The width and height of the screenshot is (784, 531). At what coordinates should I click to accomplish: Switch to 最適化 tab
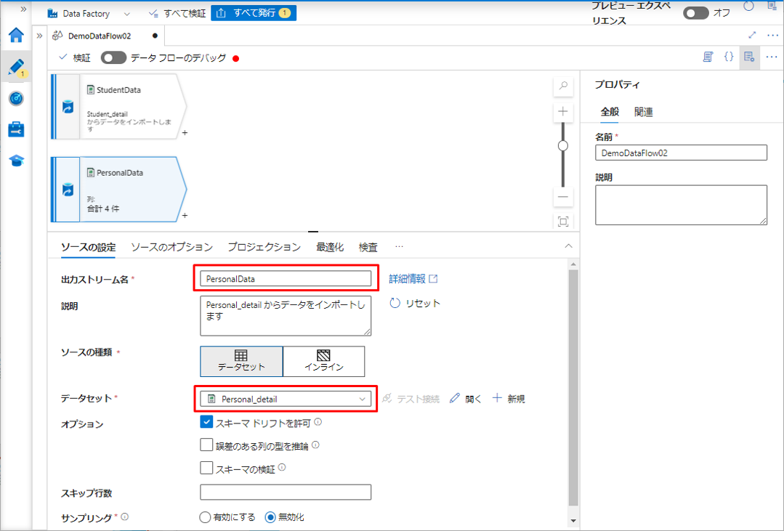(329, 247)
